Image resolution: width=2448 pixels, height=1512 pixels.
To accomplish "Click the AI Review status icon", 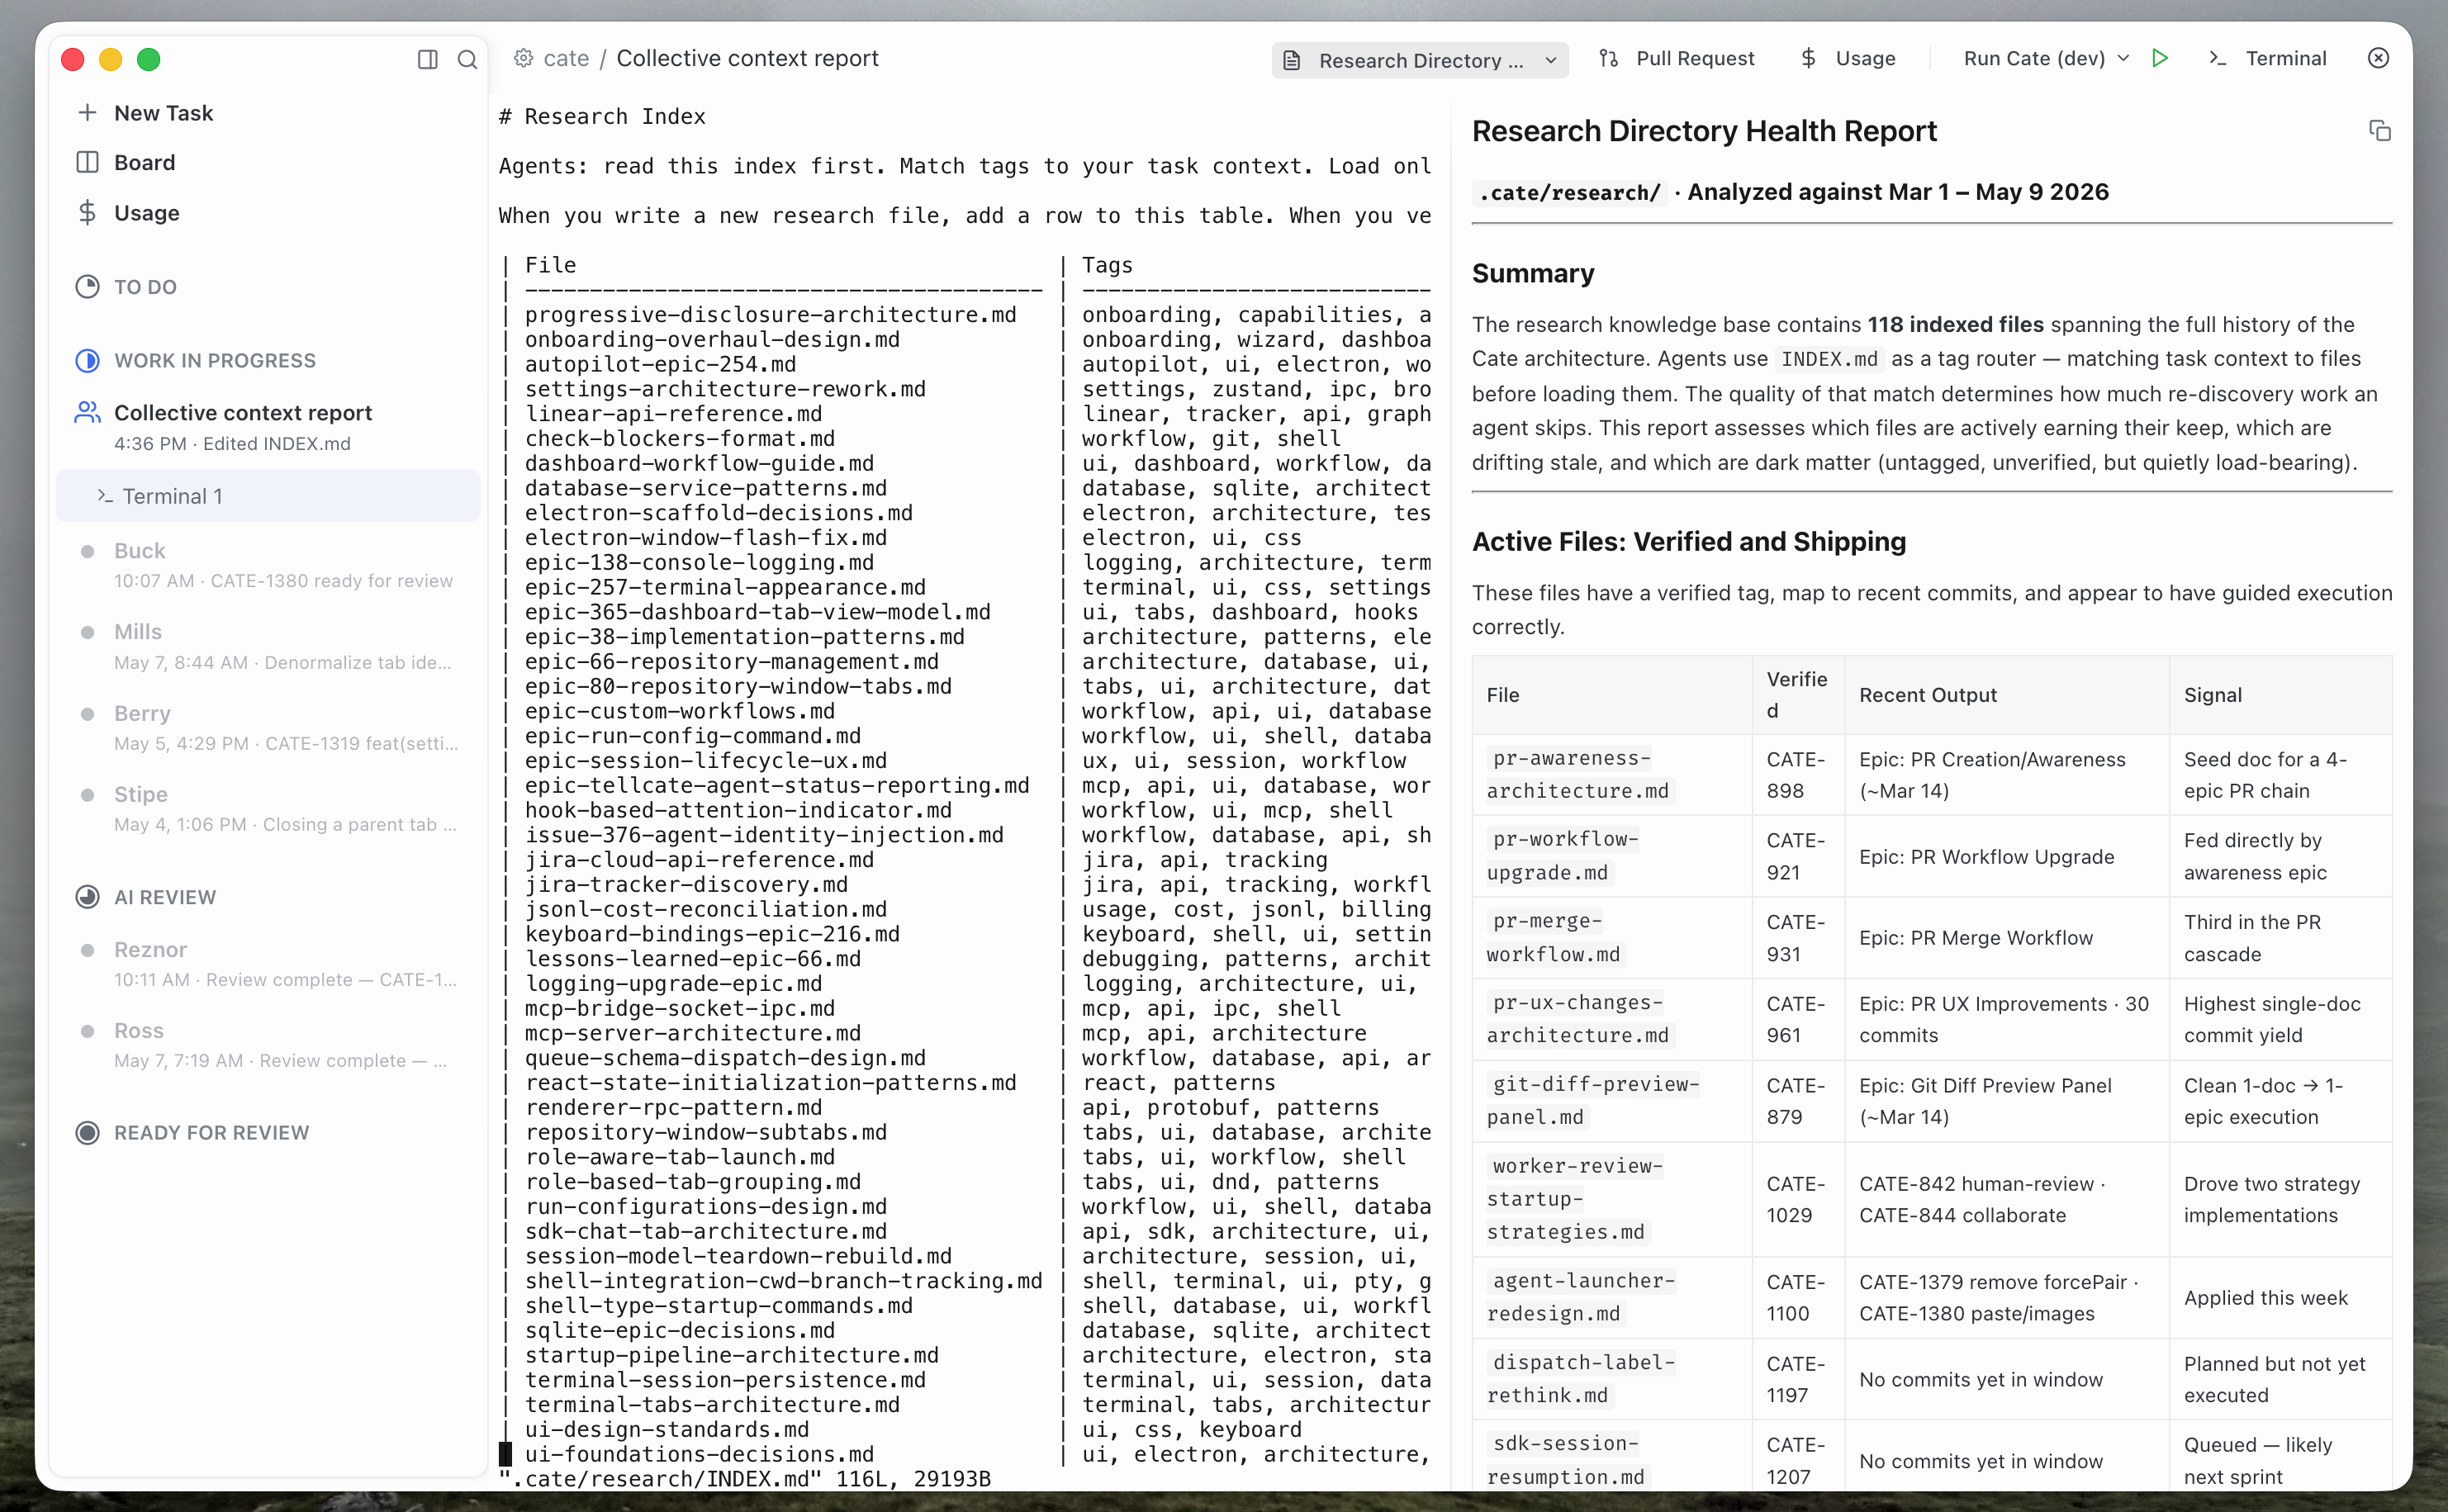I will click(x=87, y=897).
